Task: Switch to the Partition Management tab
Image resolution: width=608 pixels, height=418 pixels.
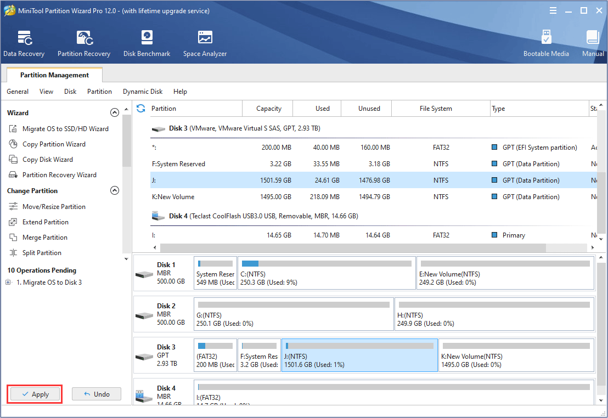Action: (x=54, y=75)
